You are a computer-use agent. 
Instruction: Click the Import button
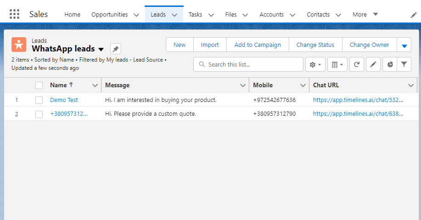(210, 45)
